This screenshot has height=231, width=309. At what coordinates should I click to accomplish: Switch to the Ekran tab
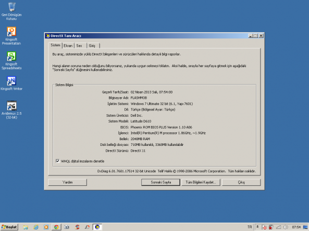tap(68, 46)
